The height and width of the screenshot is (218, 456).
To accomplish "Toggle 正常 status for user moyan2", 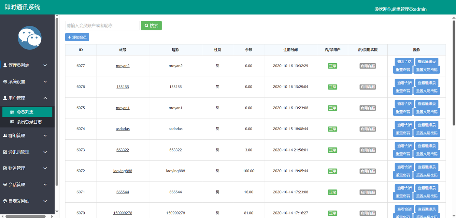I will [332, 66].
